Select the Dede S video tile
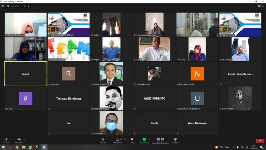Screen dimensions: 266x150 click(111, 25)
